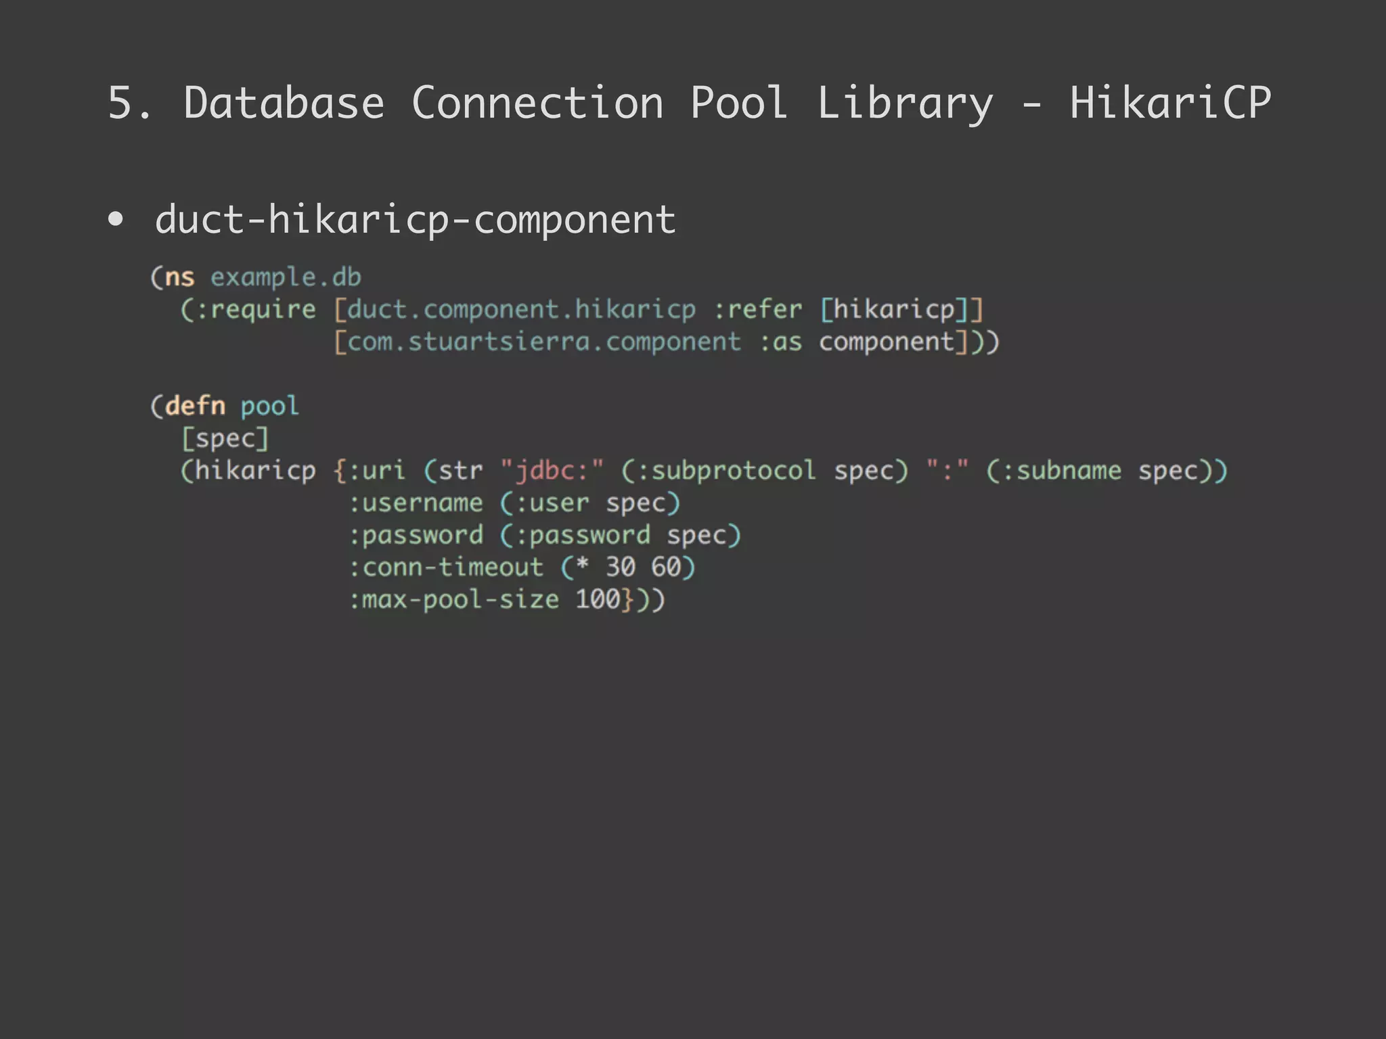Screen dimensions: 1386x1039
Task: Click the (:password spec) expression
Action: click(x=621, y=535)
